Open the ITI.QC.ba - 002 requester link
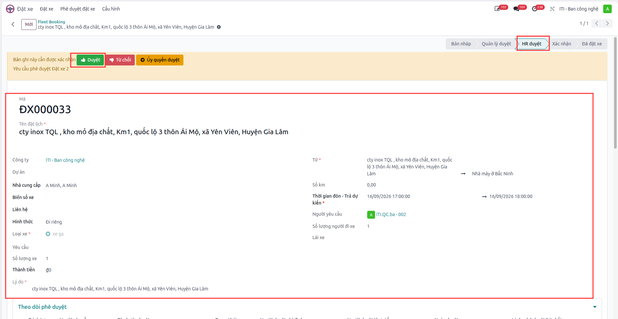Viewport: 618px width, 319px height. (391, 214)
